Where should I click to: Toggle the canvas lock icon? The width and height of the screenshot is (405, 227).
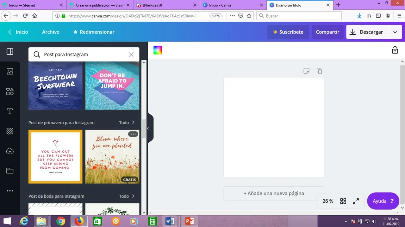click(395, 50)
